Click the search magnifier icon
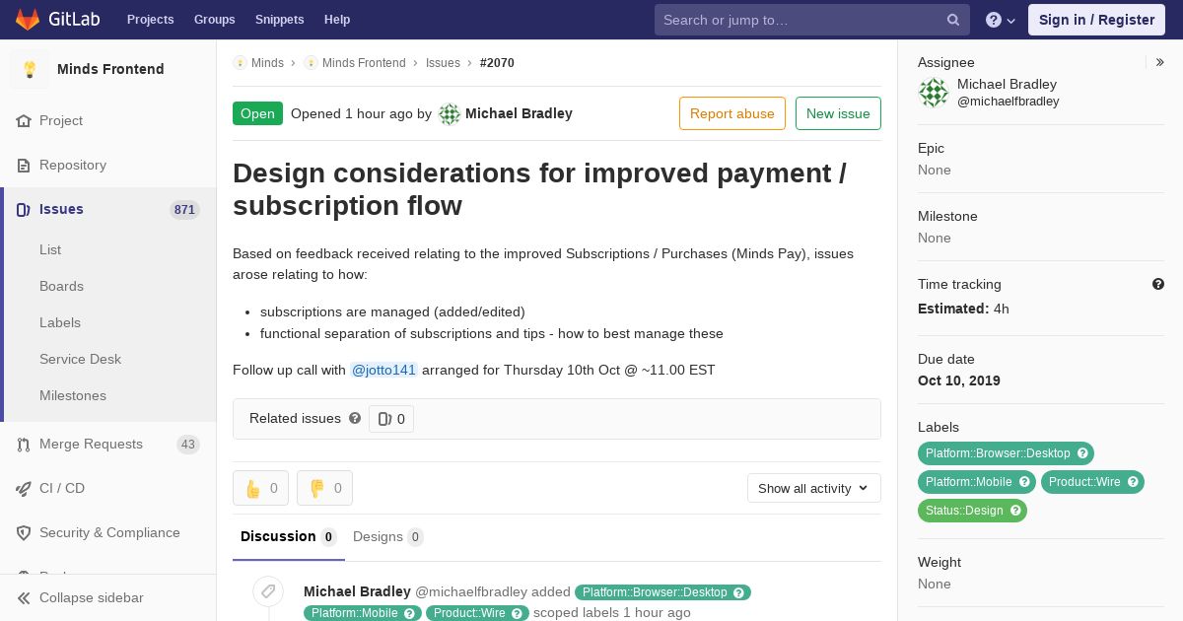The image size is (1183, 621). tap(953, 20)
